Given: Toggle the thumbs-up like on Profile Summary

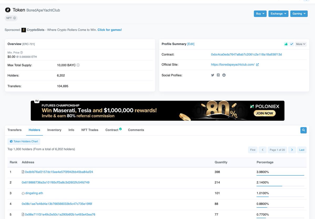Looking at the screenshot, I should click(x=286, y=44).
